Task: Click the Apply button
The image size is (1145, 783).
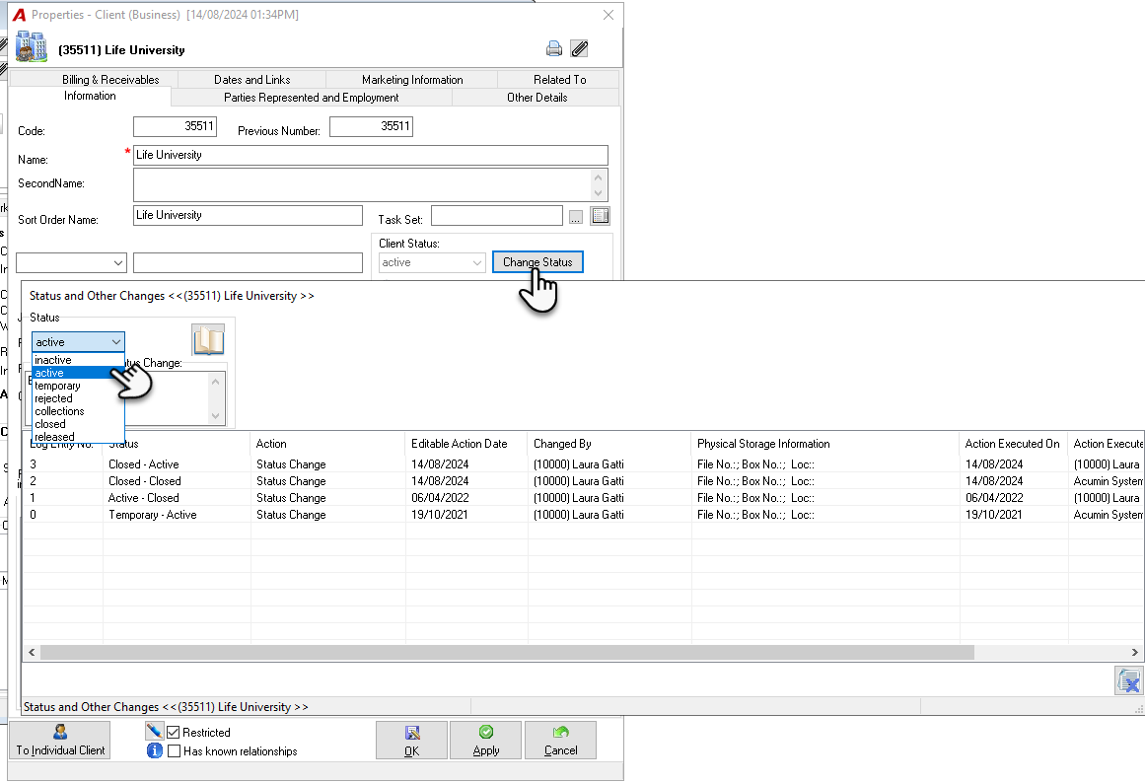Action: pos(485,740)
